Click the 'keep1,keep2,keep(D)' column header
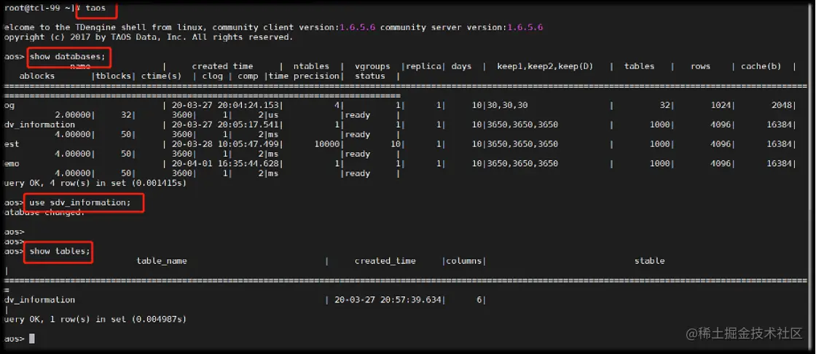816x354 pixels. 545,66
